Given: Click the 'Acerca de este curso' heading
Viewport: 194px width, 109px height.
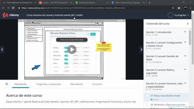Looking at the screenshot, I should [x=24, y=95].
